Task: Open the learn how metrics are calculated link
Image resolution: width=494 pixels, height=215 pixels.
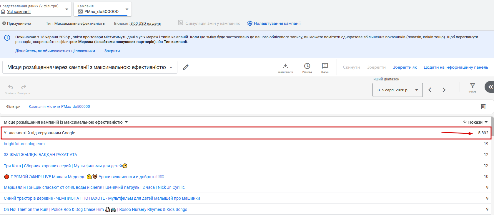Action: coord(55,51)
